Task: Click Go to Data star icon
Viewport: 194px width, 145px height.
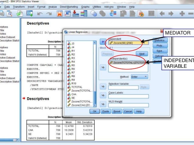Action: pyautogui.click(x=60, y=13)
